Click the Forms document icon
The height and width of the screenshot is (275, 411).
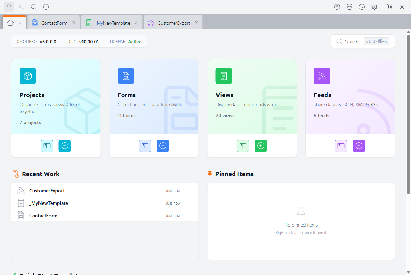click(126, 76)
